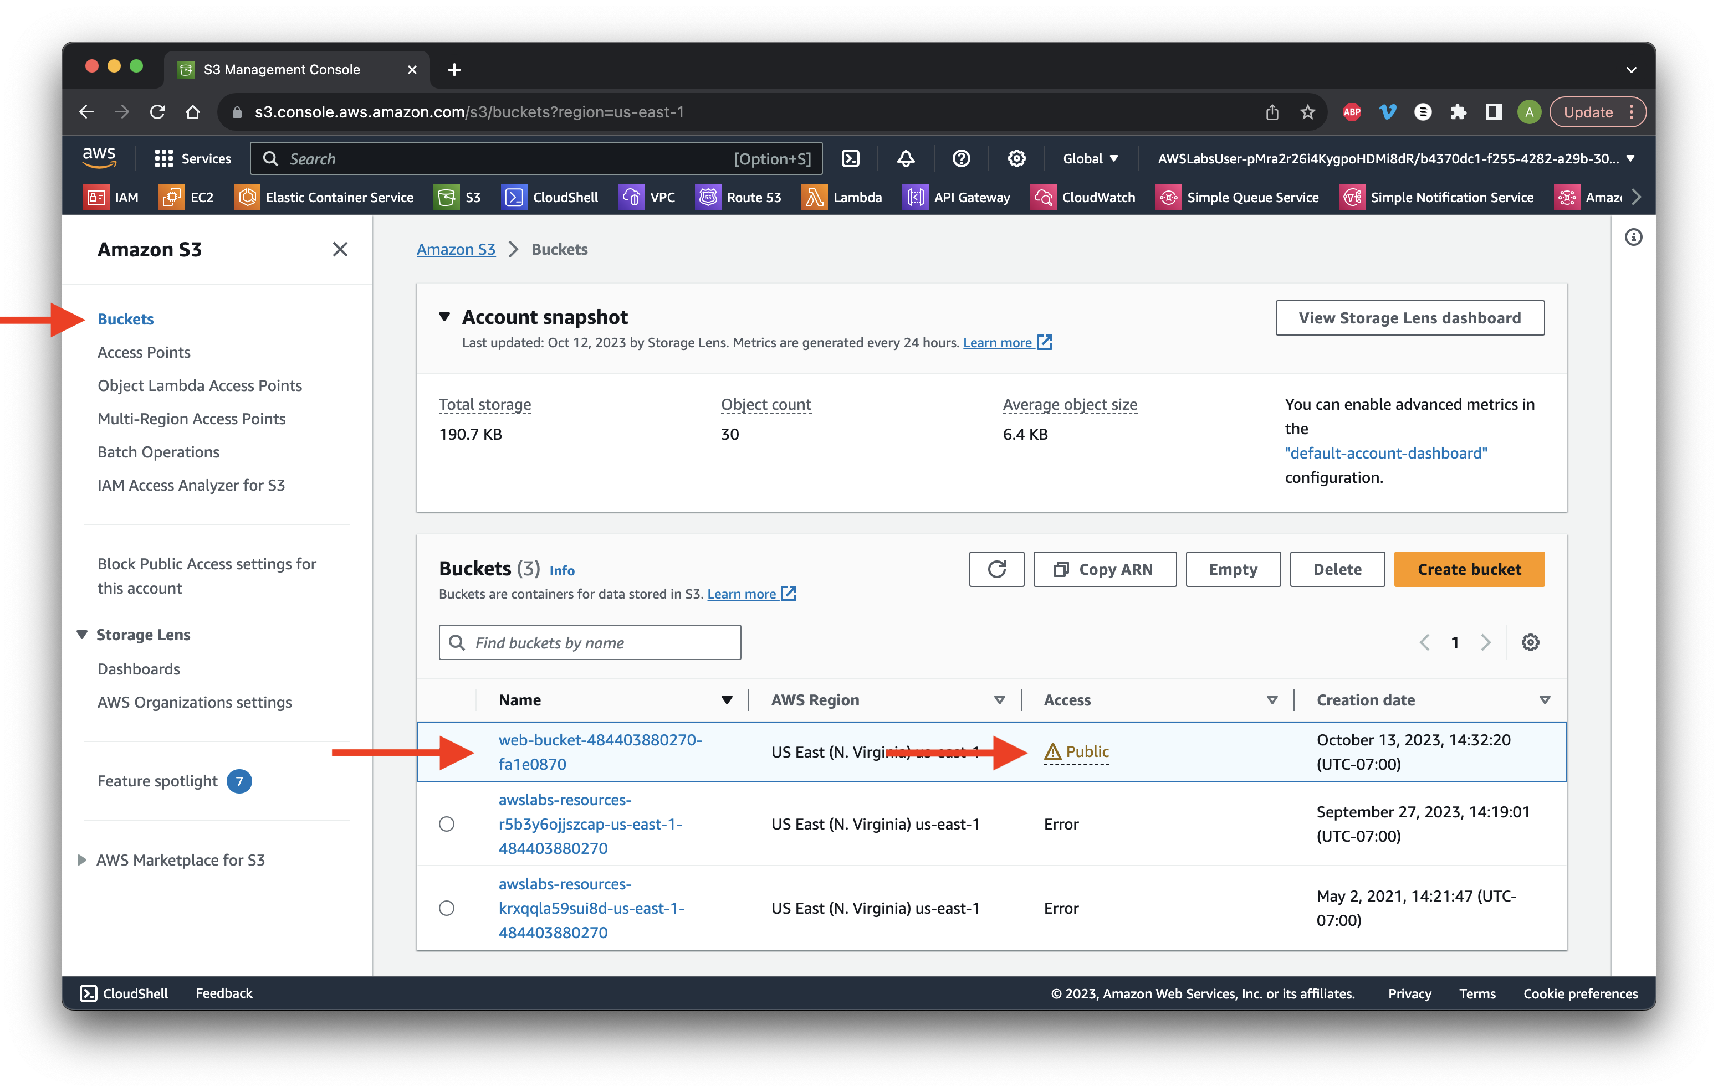The height and width of the screenshot is (1092, 1718).
Task: Click the Create bucket button
Action: [1469, 569]
